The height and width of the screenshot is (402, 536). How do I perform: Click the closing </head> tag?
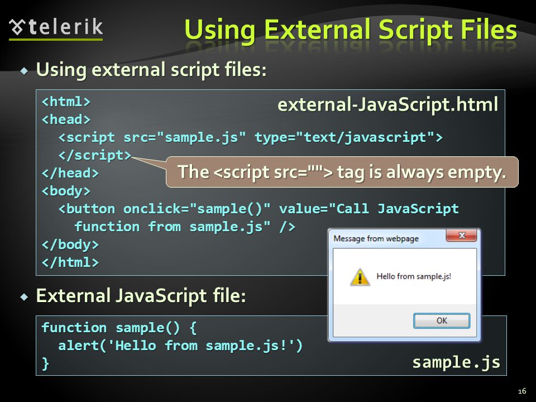tap(70, 173)
